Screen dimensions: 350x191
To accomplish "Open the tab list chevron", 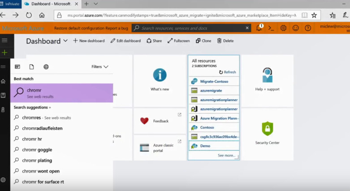I will click(x=96, y=4).
